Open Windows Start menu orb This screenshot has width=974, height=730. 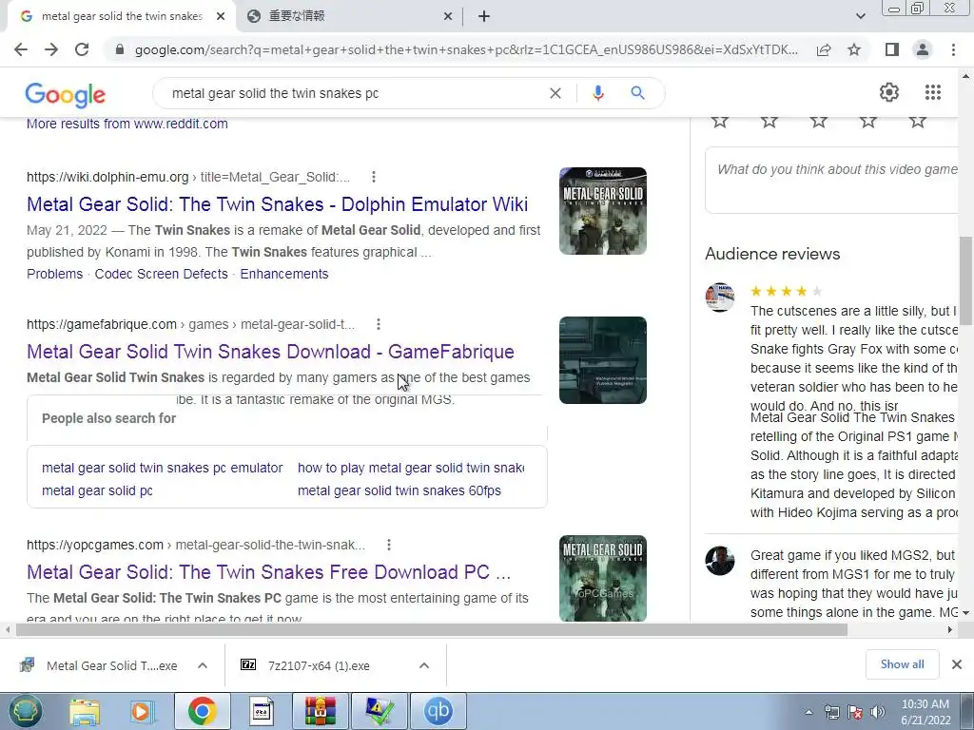pyautogui.click(x=25, y=711)
